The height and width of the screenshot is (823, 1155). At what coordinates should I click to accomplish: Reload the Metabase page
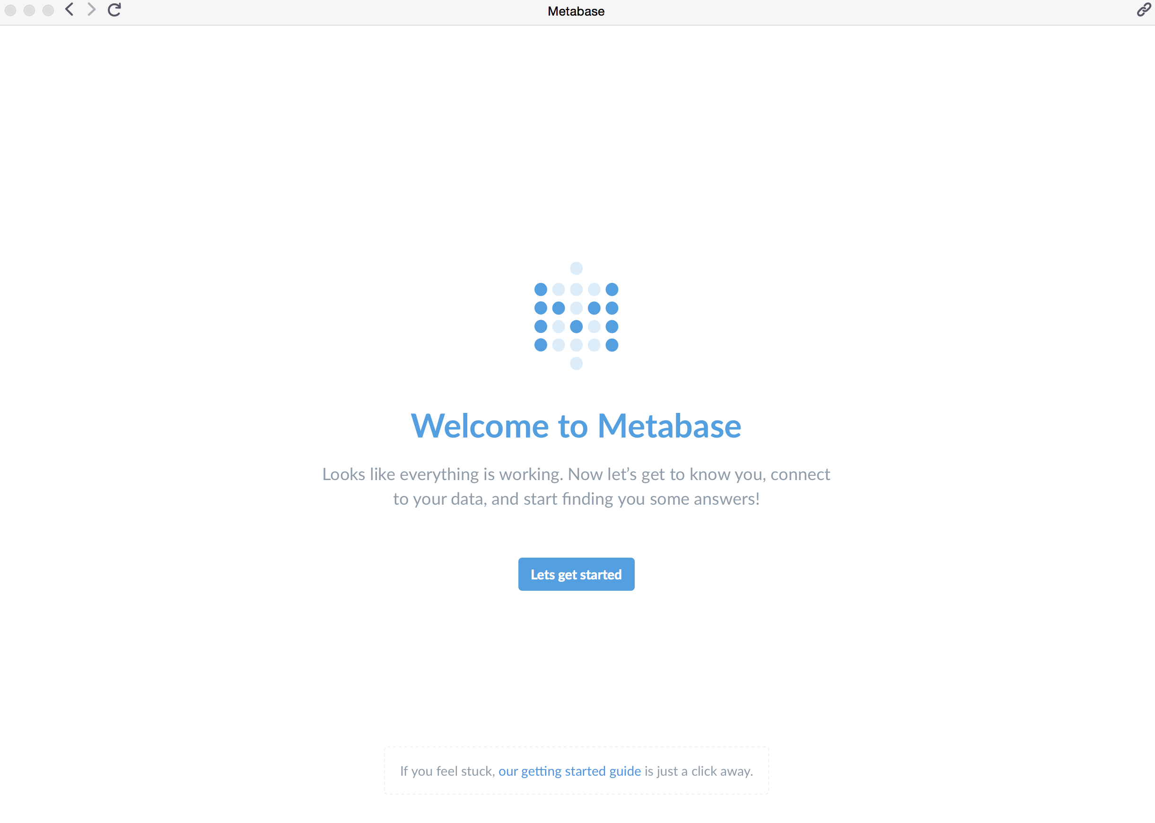[114, 9]
